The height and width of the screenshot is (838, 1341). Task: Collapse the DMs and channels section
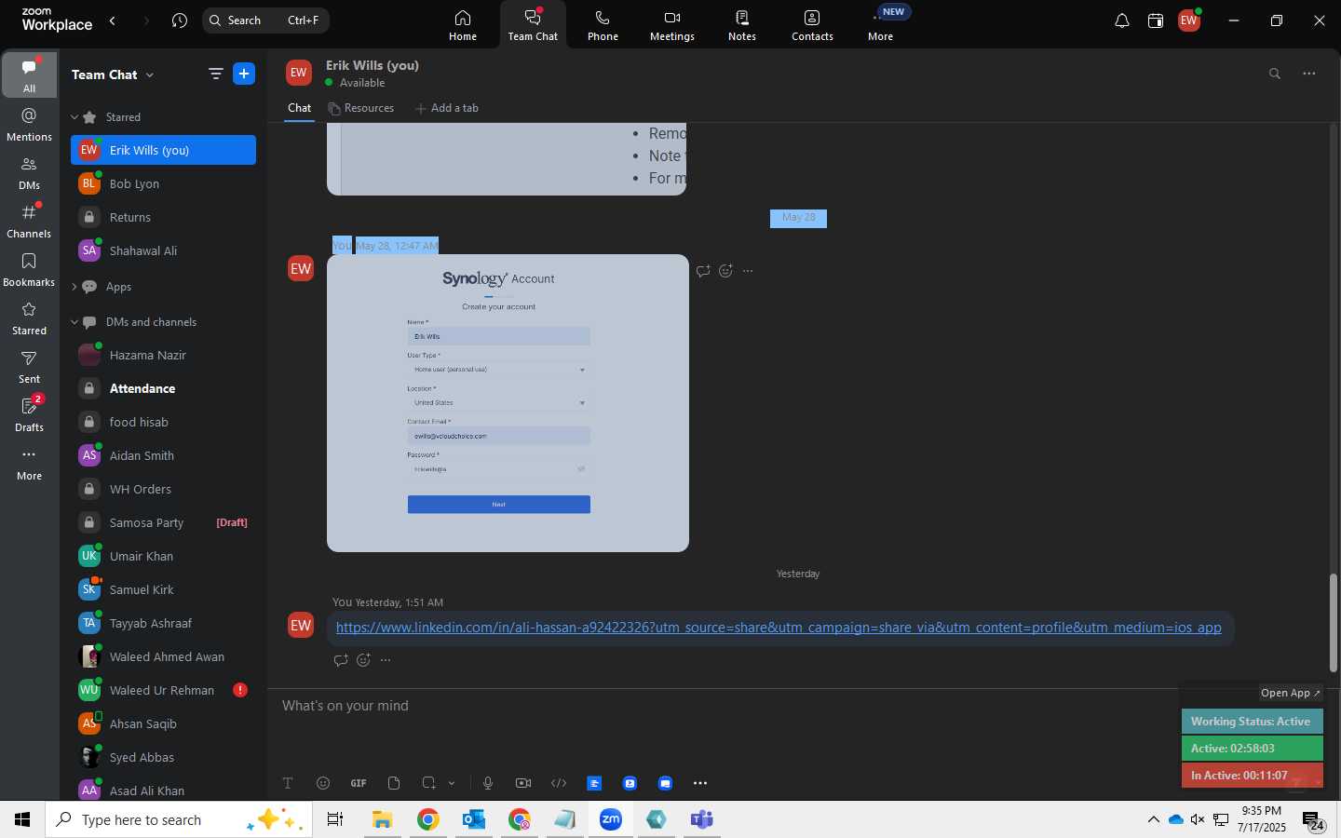coord(74,322)
